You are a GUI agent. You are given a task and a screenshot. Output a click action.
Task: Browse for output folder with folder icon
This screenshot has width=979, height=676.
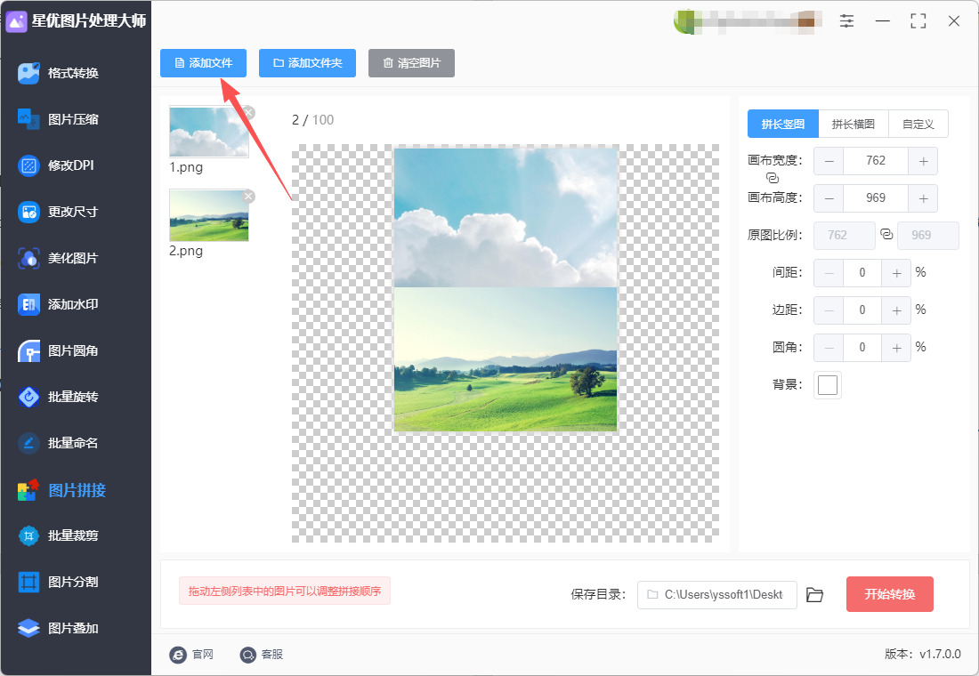[814, 595]
